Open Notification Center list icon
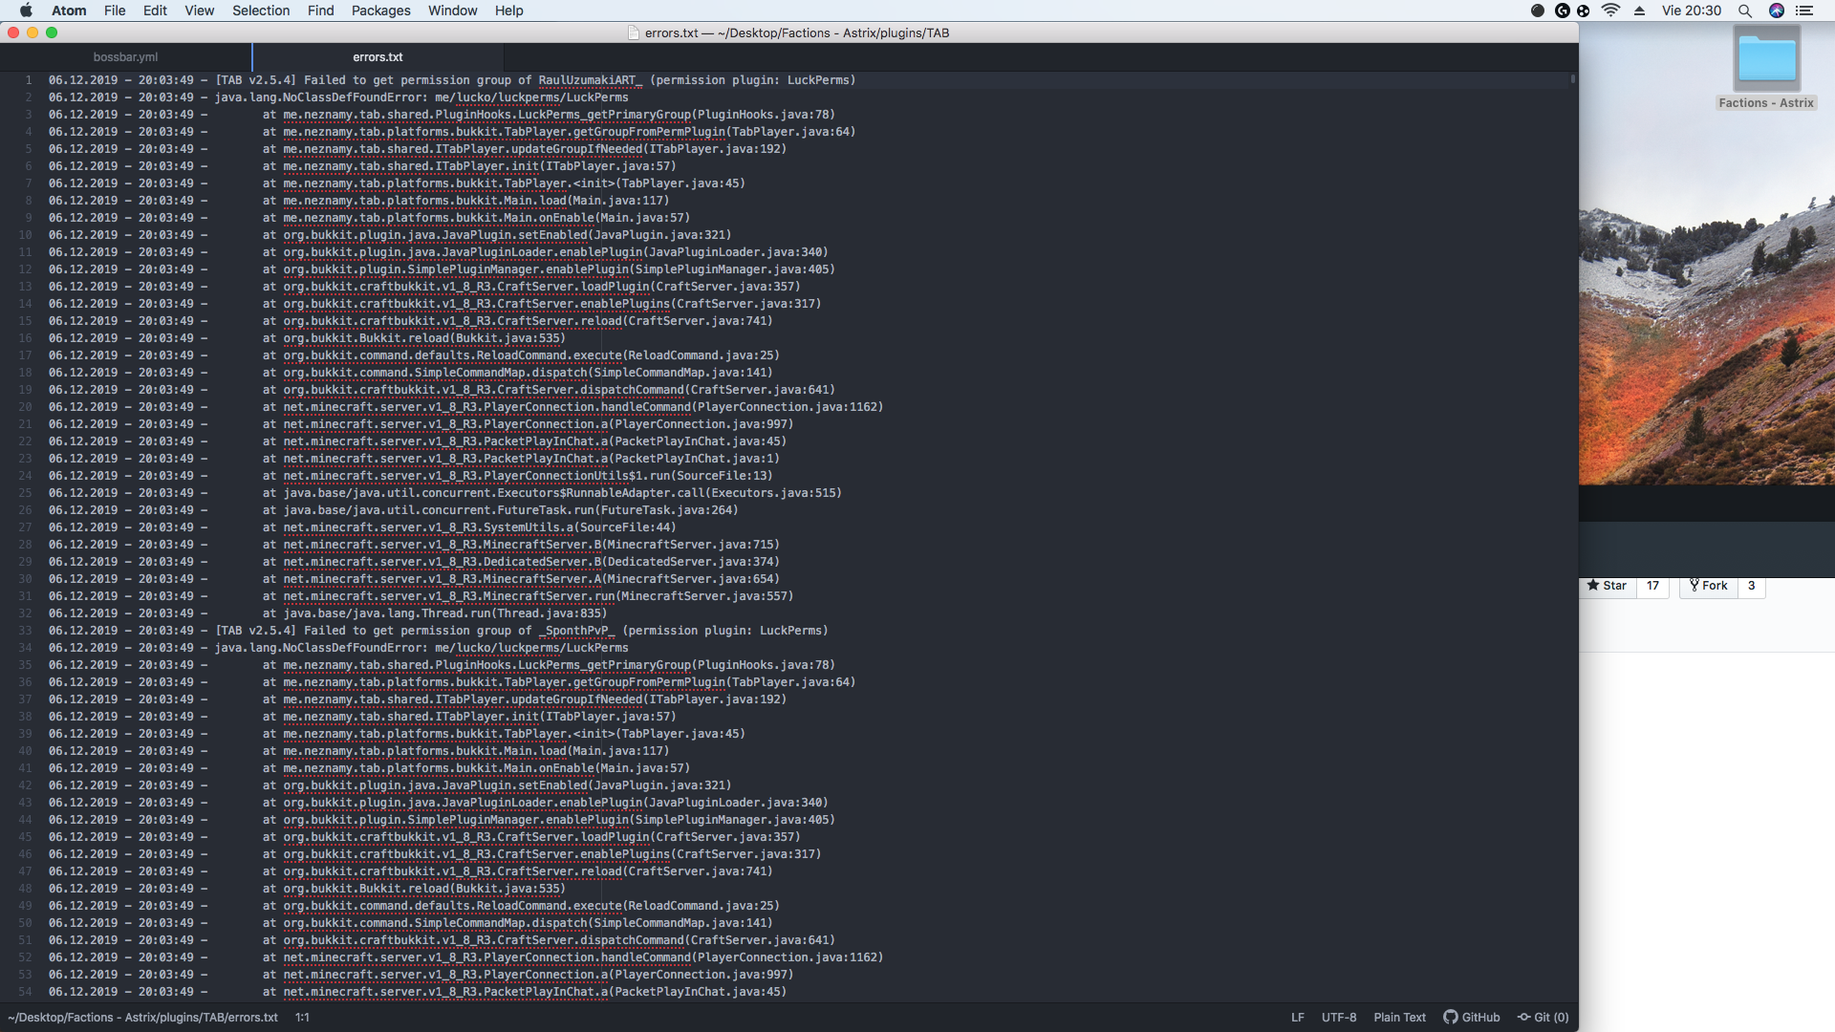The height and width of the screenshot is (1032, 1835). (1804, 11)
